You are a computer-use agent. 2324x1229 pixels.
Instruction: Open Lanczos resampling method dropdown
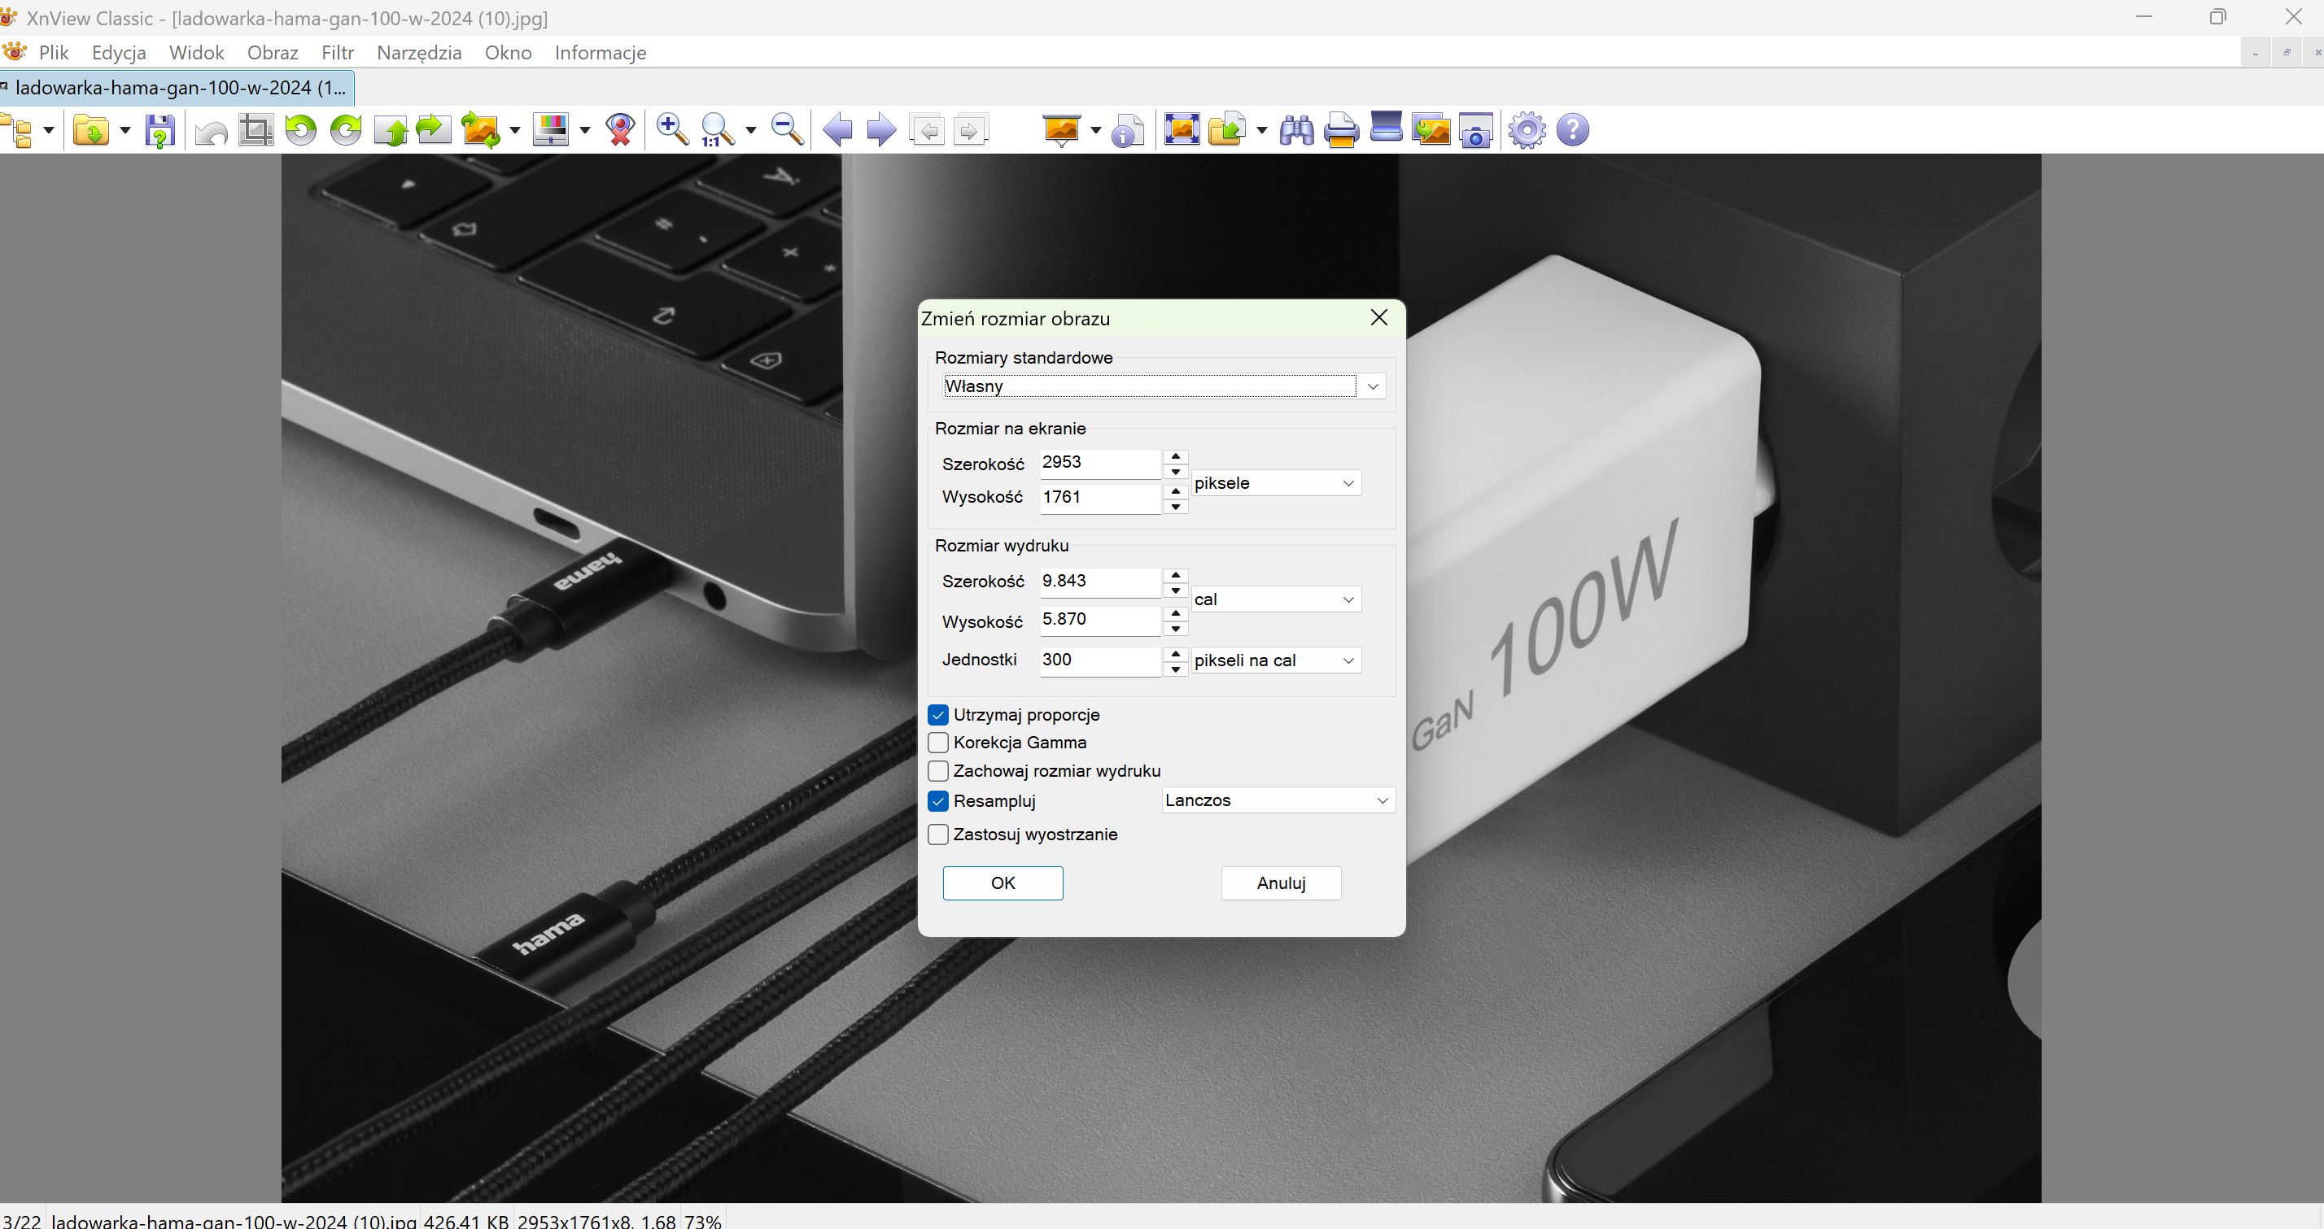click(1278, 800)
